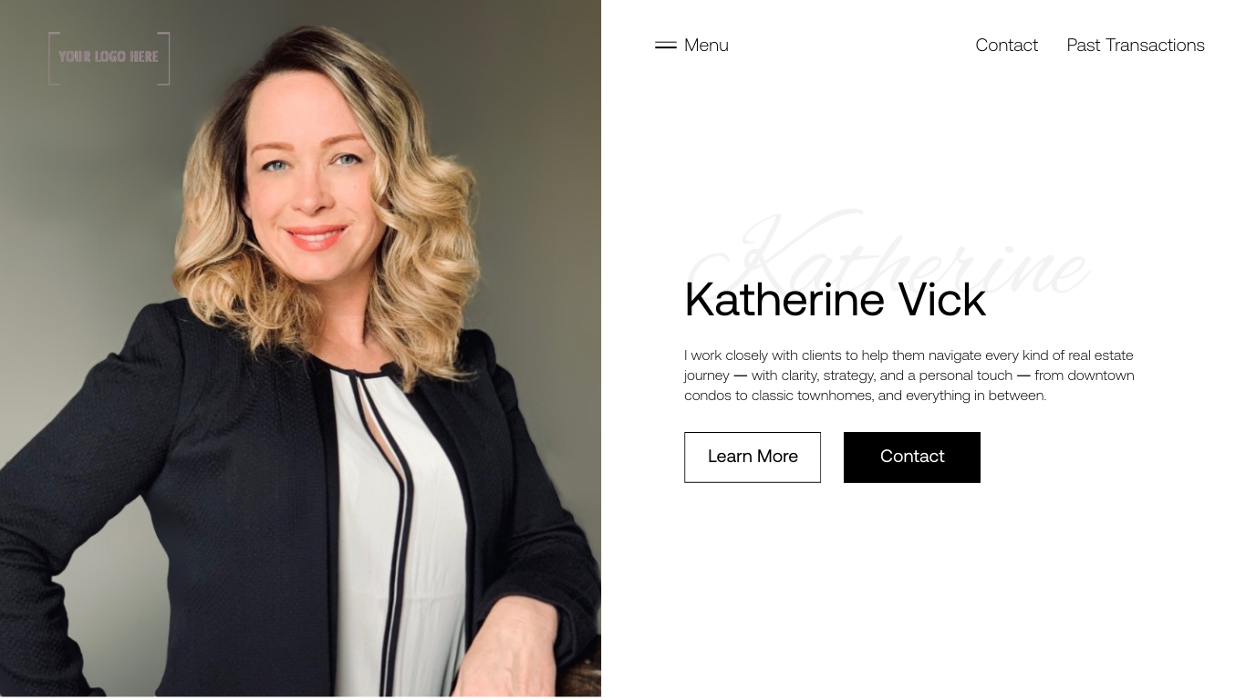Click the left bracket of logo frame
Viewport: 1246px width, 700px height.
52,58
